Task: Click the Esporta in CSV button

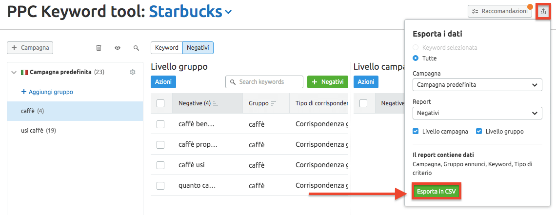Action: coord(437,192)
